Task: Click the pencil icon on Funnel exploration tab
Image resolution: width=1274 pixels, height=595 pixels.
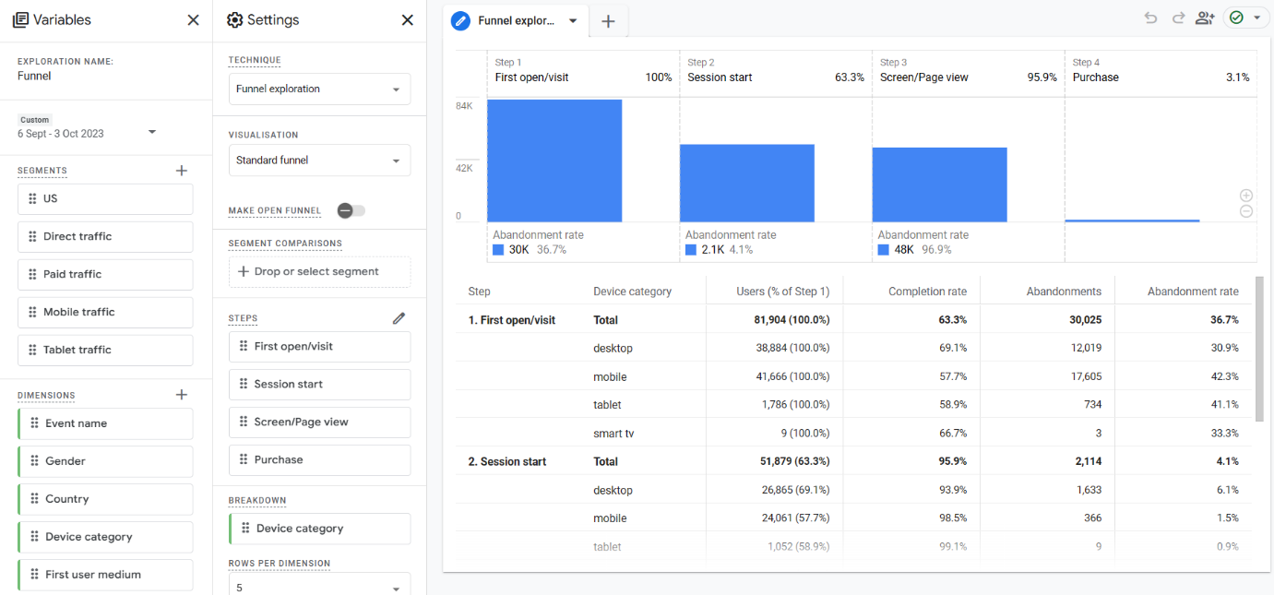Action: pyautogui.click(x=461, y=20)
